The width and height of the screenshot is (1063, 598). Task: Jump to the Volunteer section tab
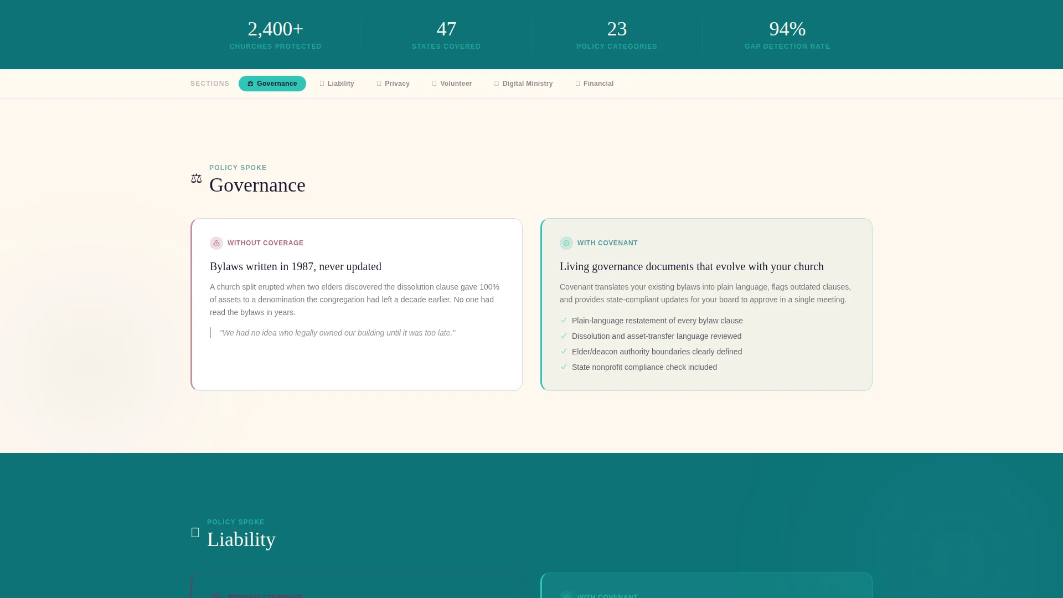pos(452,84)
